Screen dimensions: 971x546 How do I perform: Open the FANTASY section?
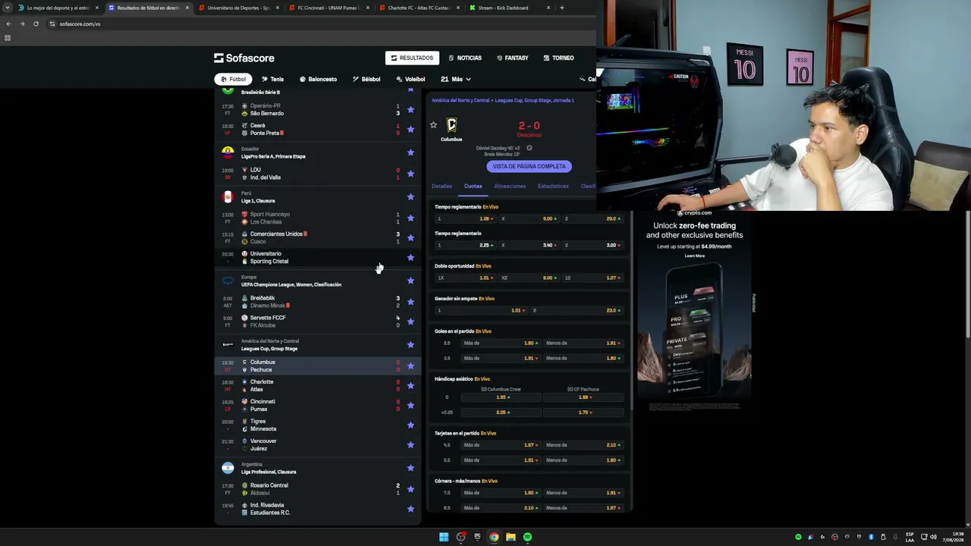[x=513, y=58]
